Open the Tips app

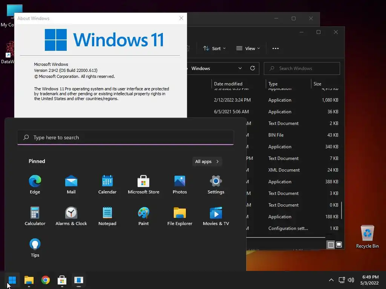pyautogui.click(x=35, y=248)
